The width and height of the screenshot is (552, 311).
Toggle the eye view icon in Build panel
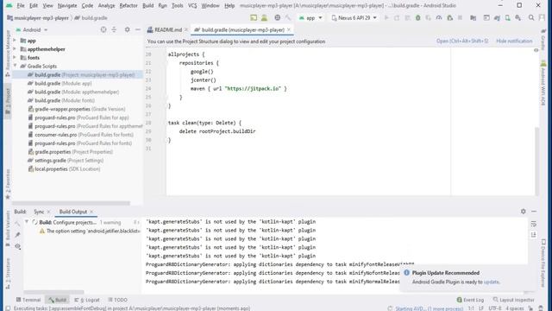pos(17,246)
